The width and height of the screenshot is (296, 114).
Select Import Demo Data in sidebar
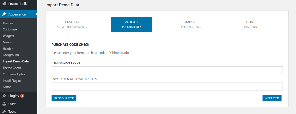pyautogui.click(x=16, y=61)
